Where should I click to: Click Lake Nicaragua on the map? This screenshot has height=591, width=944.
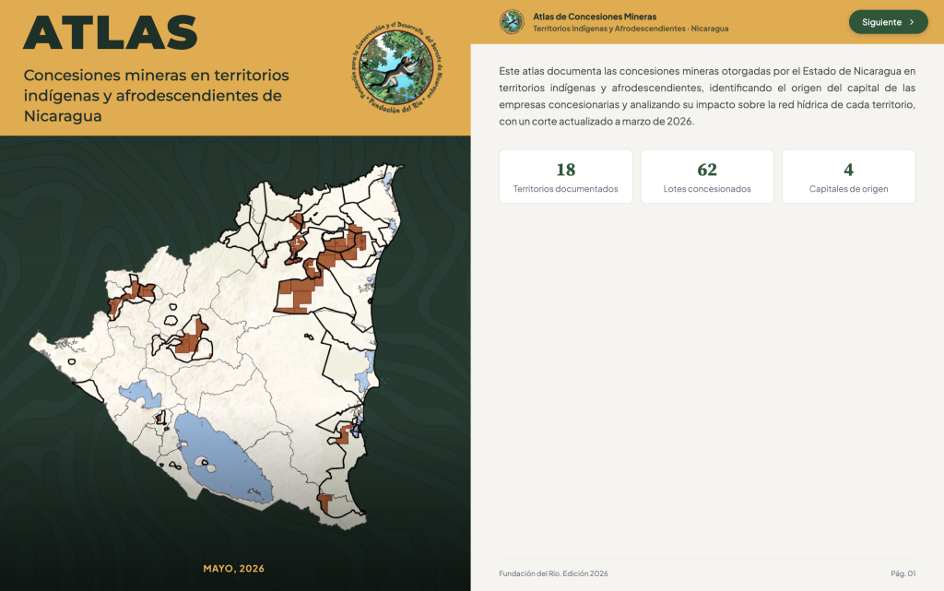click(x=224, y=458)
